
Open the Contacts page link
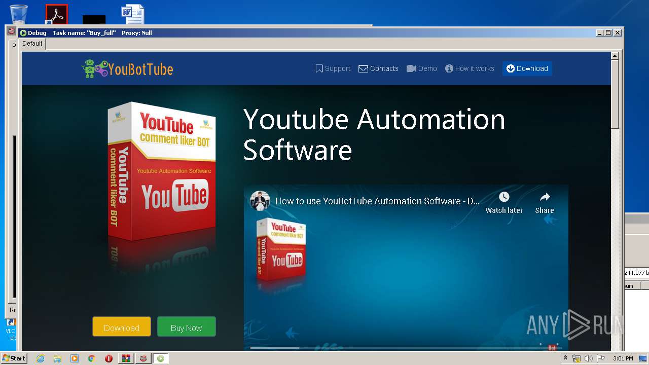tap(378, 68)
